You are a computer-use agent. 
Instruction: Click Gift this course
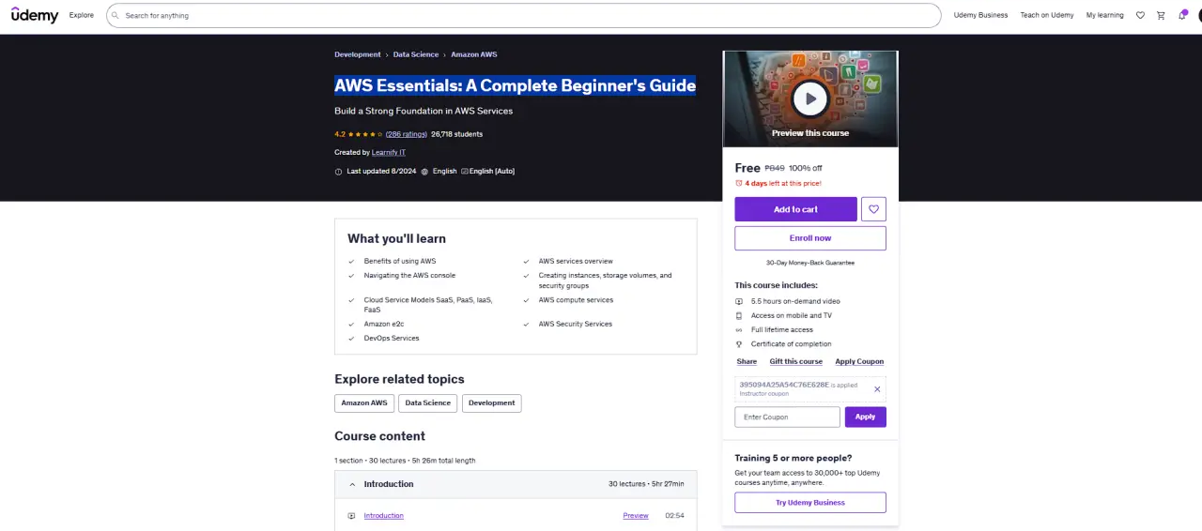coord(796,361)
